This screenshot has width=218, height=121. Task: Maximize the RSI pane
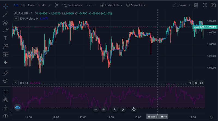tap(201, 83)
